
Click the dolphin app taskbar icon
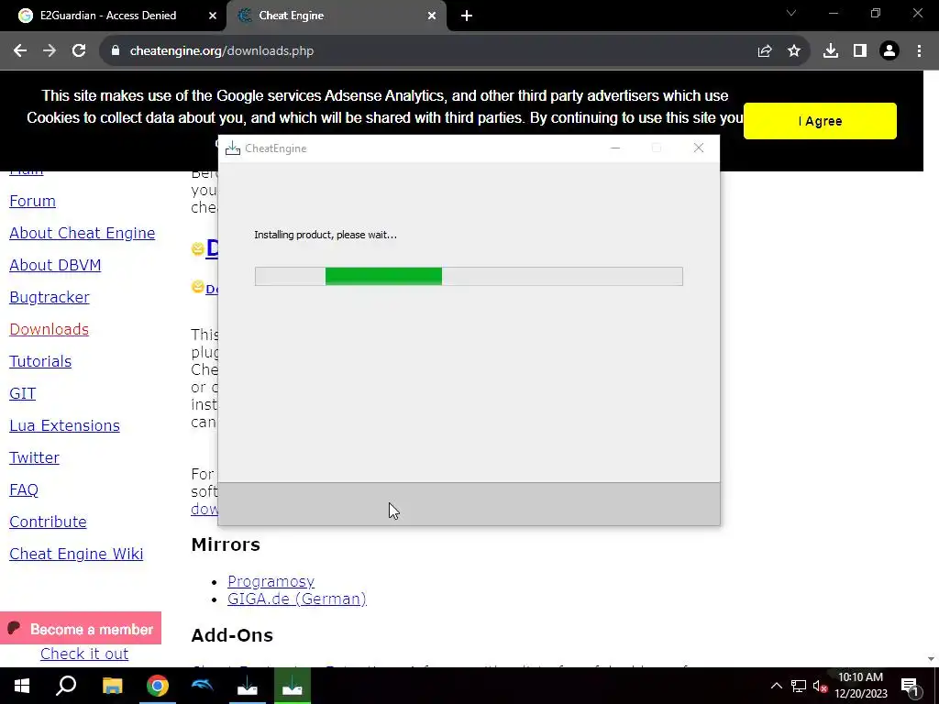tap(202, 686)
